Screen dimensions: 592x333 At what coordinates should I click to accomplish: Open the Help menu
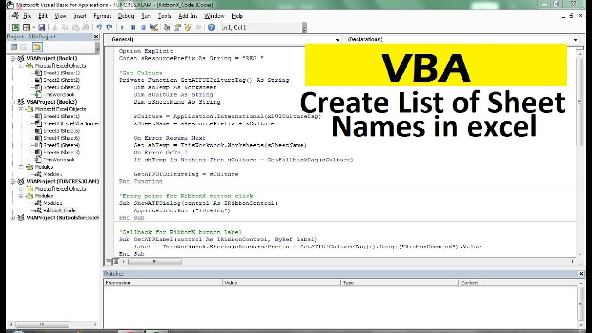coord(237,16)
